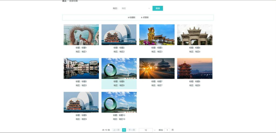Viewport: 276px width, 133px height.
Task: Go to 首页 in the breadcrumb
Action: pyautogui.click(x=64, y=1)
